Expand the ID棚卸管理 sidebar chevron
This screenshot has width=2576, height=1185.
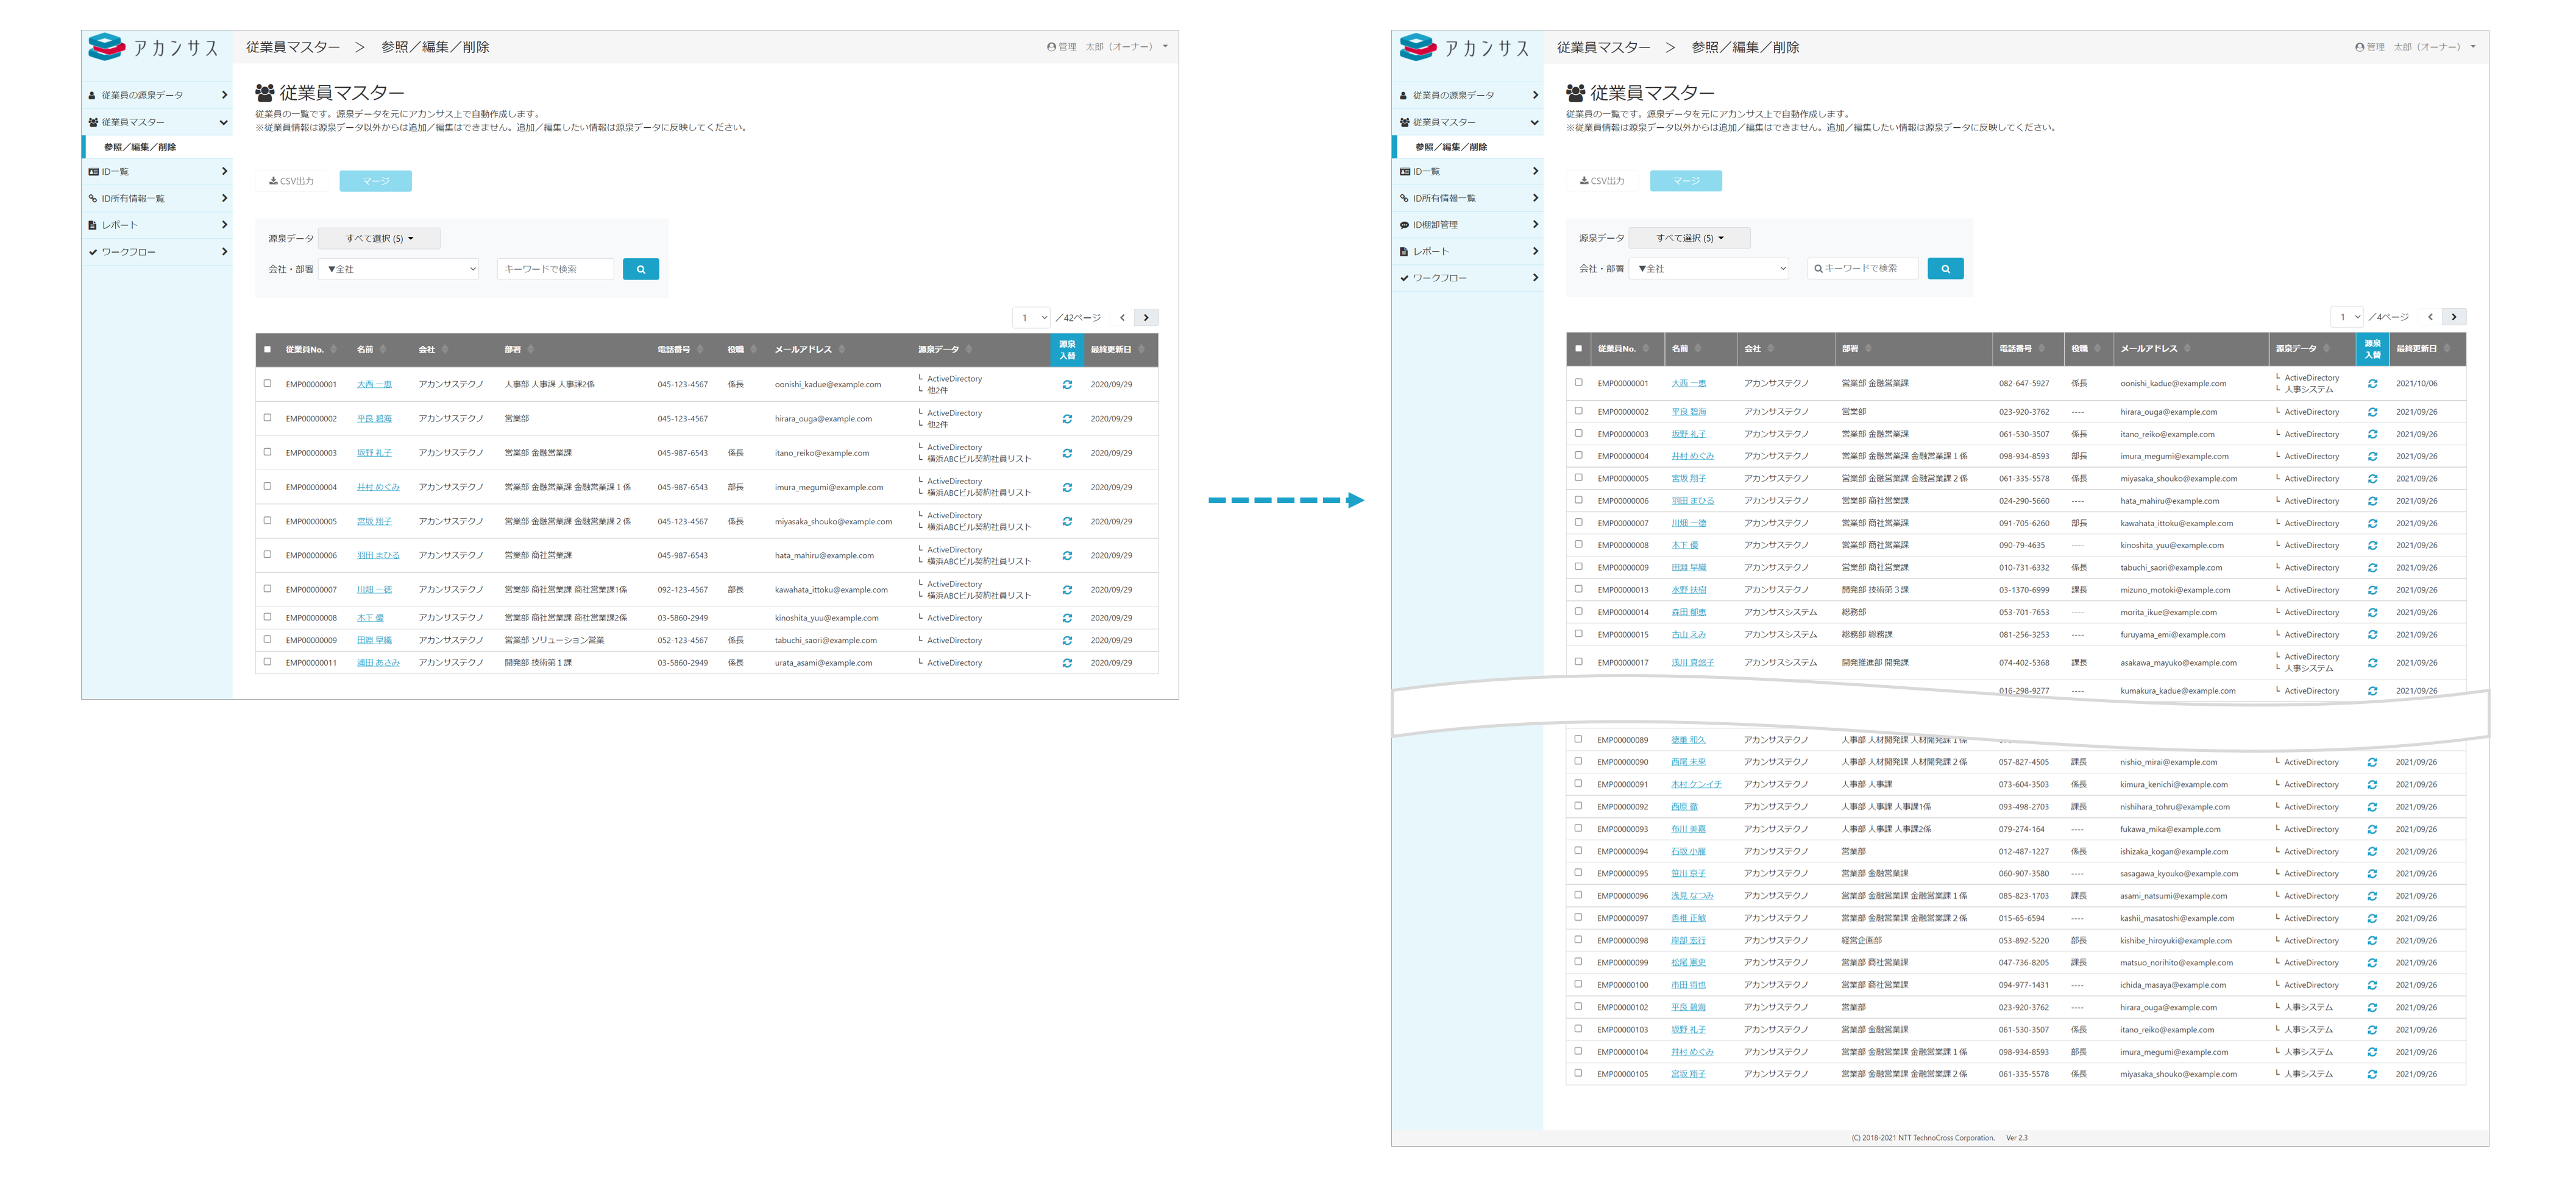pyautogui.click(x=1535, y=225)
